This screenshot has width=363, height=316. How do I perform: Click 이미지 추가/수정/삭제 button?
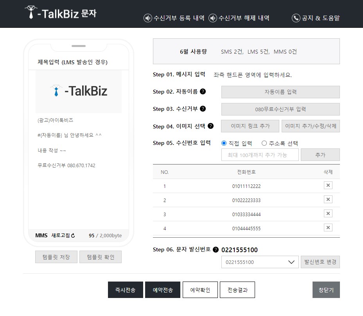311,126
